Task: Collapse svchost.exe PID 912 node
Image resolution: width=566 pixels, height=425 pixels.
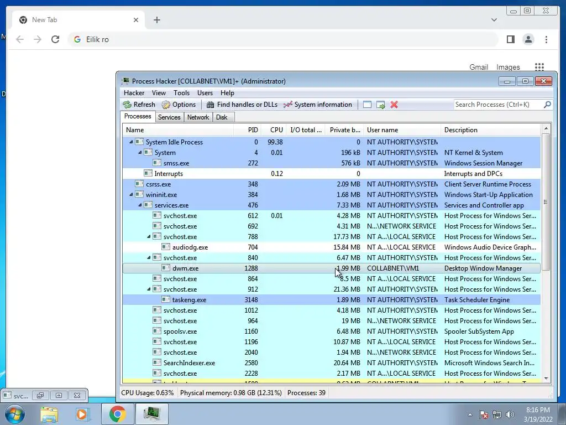Action: [x=149, y=289]
